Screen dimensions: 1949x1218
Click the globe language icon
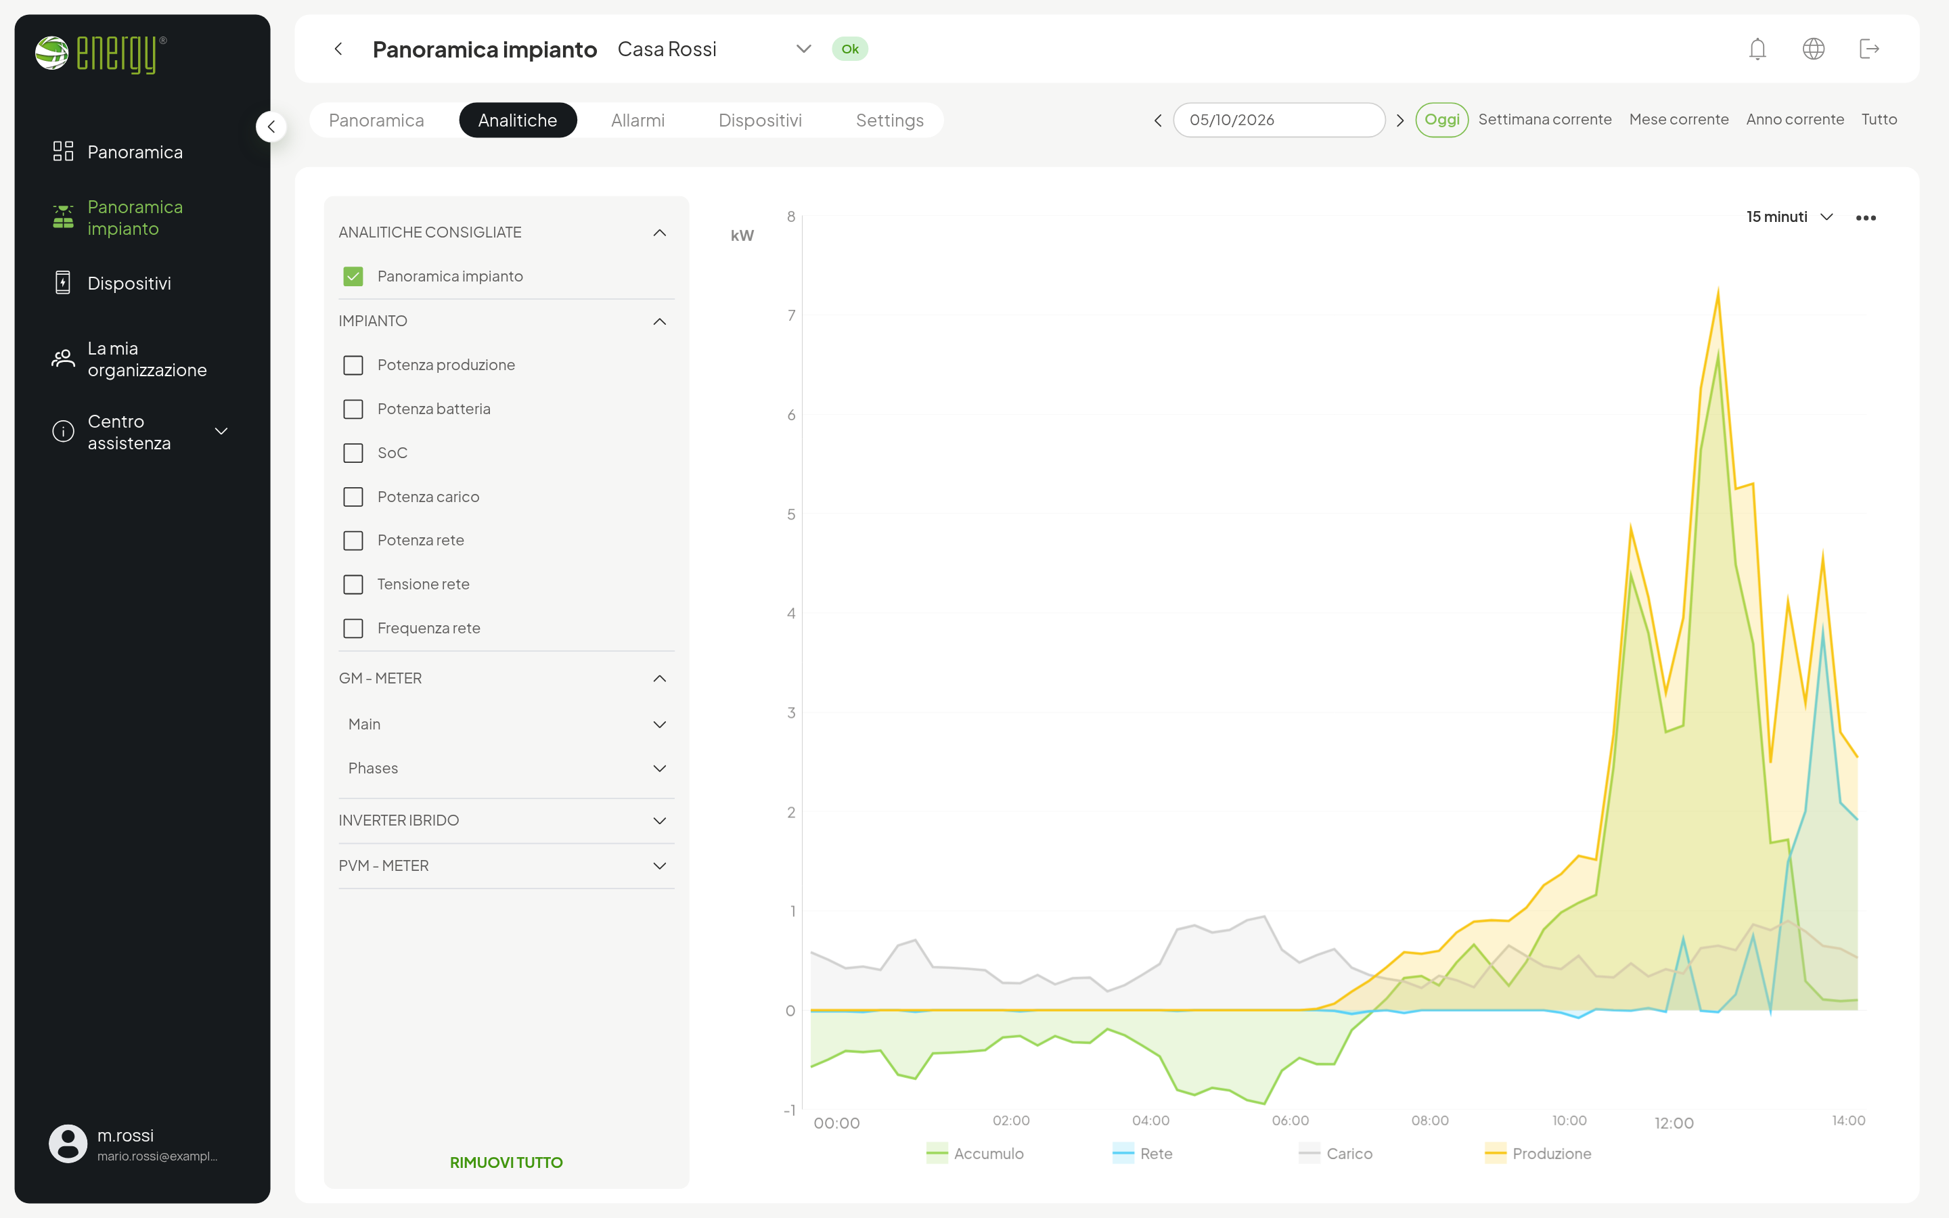[1813, 49]
